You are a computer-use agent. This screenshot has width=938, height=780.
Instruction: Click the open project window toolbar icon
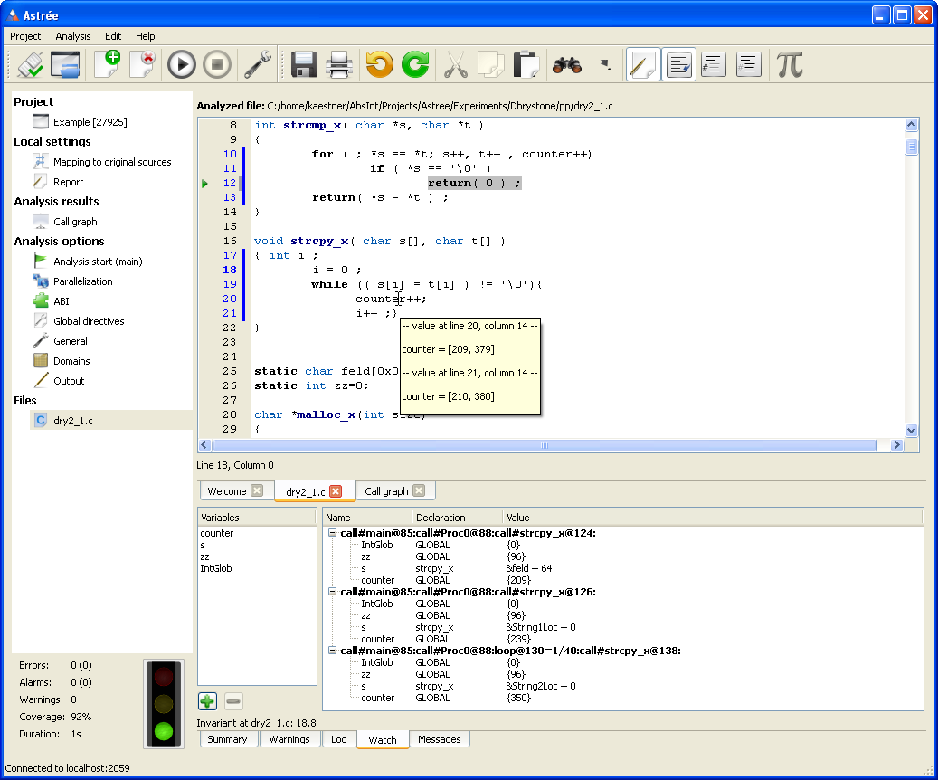(x=64, y=64)
